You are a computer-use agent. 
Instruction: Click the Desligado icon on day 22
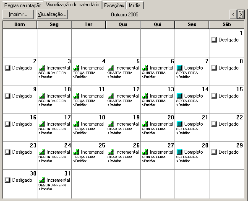[x=214, y=124]
